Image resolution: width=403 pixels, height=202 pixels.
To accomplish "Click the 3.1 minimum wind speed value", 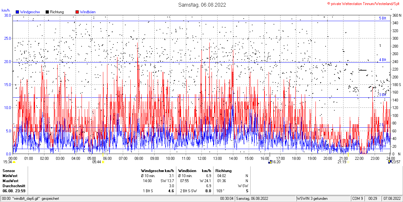I will click(171, 176).
